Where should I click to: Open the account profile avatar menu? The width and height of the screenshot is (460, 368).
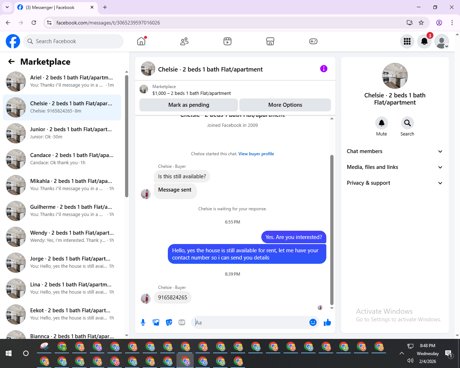[442, 41]
